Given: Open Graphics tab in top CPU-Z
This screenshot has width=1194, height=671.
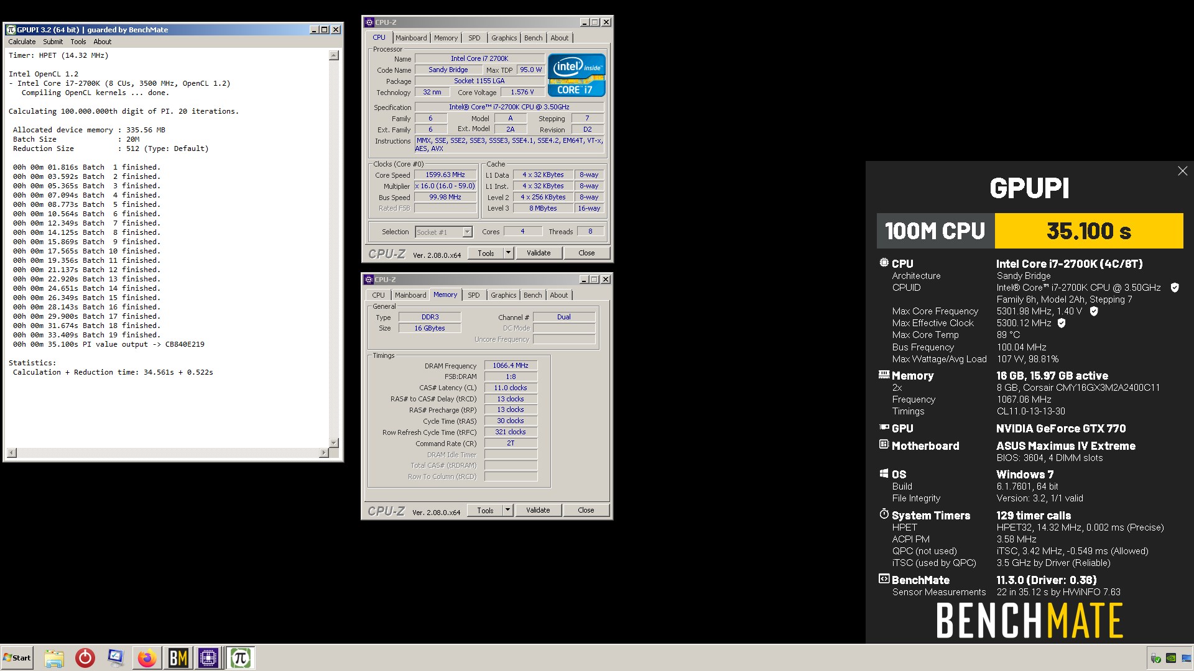Looking at the screenshot, I should point(504,38).
